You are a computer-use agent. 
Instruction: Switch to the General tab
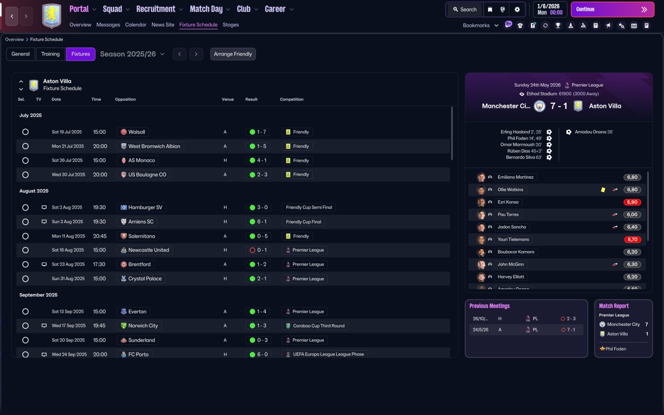point(21,54)
